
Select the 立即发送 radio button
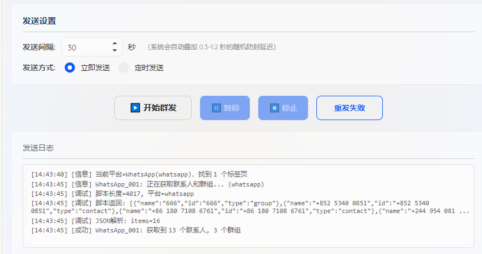(70, 68)
